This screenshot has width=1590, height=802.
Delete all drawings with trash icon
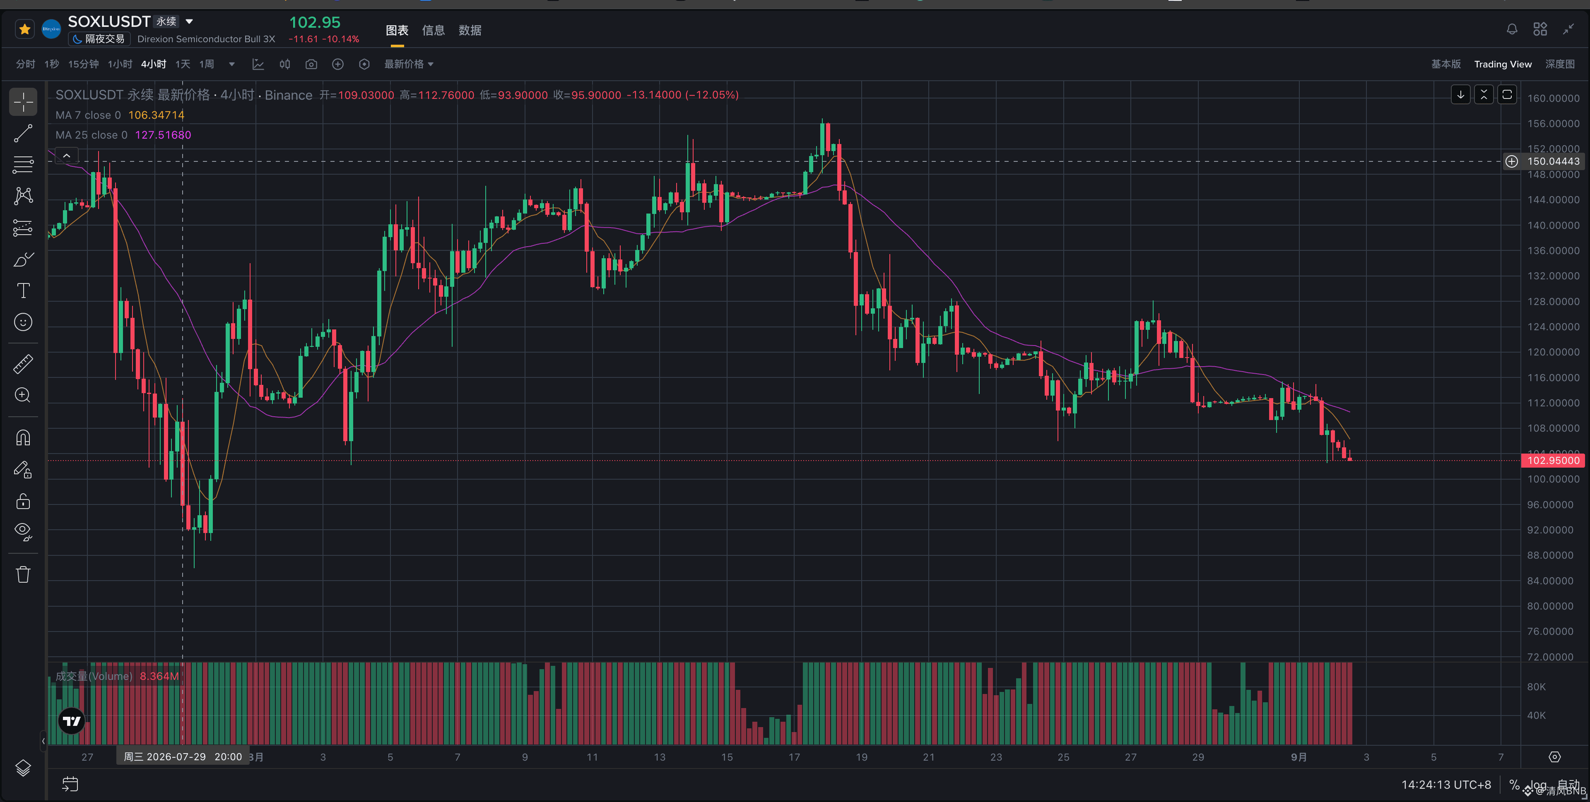23,574
